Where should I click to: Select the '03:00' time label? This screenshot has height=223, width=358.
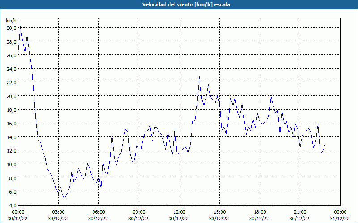59,212
